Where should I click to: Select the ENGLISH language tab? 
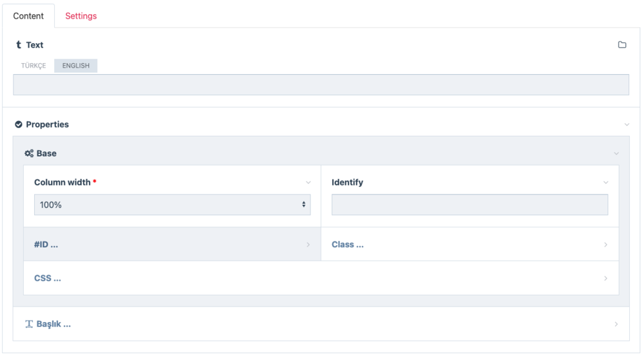76,66
